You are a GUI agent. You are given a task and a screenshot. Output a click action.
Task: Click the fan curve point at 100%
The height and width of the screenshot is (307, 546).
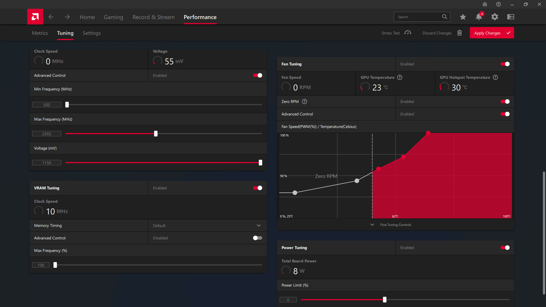coord(428,133)
